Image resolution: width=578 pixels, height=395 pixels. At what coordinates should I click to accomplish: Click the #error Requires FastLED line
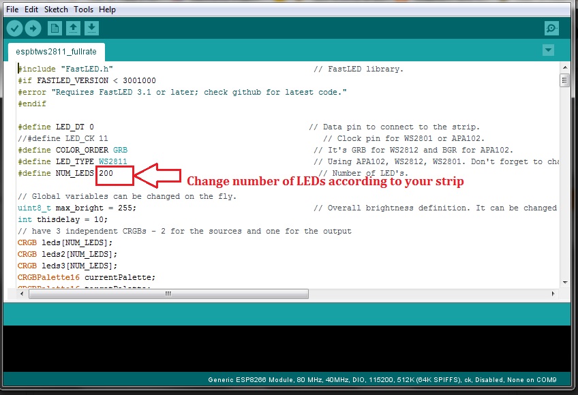click(183, 92)
